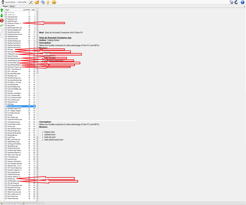
Task: Select the SLSO.esp row
Action: point(20,104)
